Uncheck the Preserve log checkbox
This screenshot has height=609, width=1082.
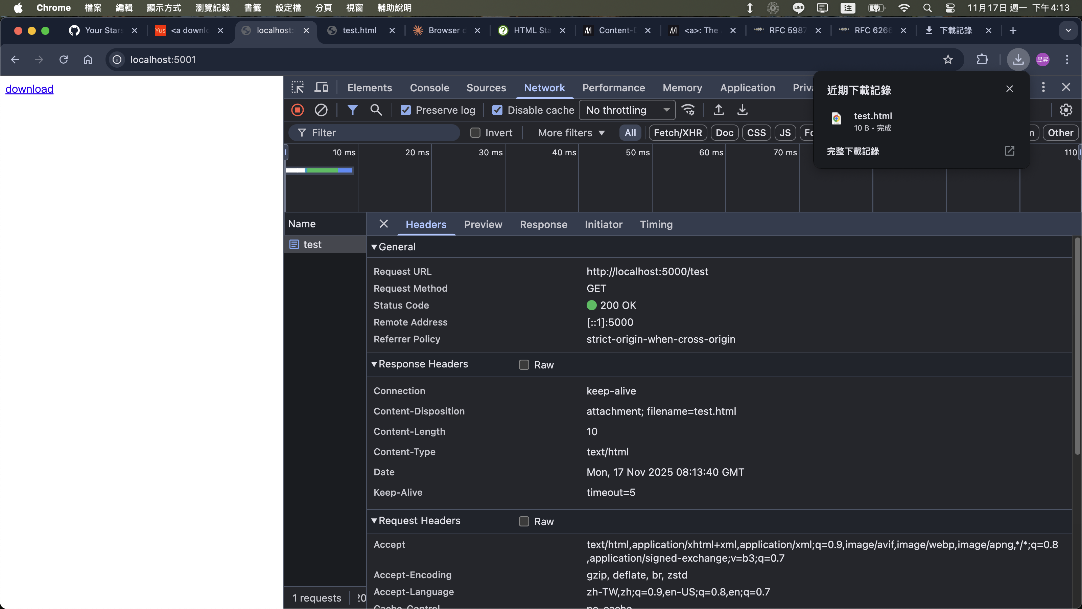(405, 110)
